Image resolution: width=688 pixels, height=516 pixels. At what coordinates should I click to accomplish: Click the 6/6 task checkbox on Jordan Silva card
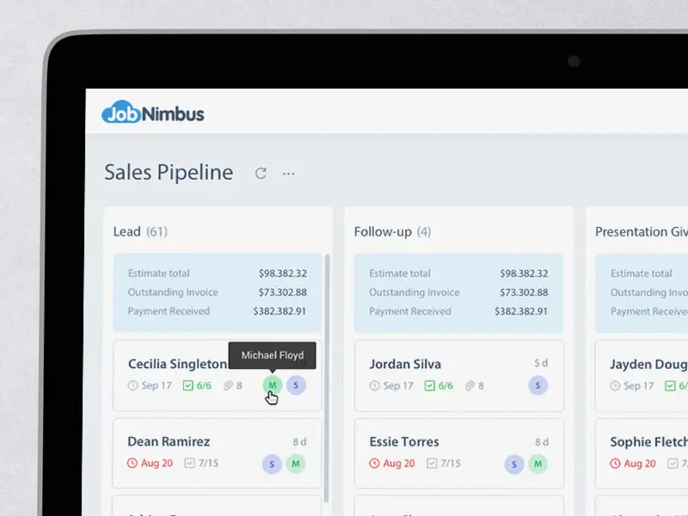[429, 386]
